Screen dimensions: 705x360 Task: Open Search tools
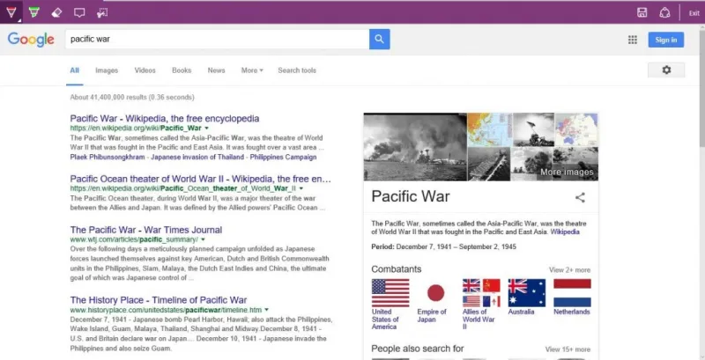click(x=297, y=70)
